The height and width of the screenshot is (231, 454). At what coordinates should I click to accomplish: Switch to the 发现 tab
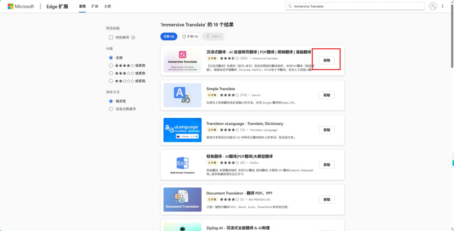(82, 6)
